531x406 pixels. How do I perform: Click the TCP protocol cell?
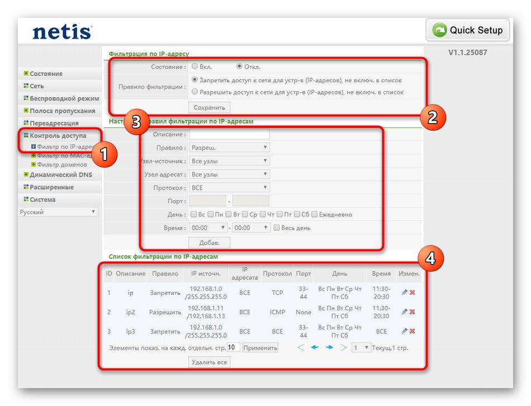(x=277, y=292)
